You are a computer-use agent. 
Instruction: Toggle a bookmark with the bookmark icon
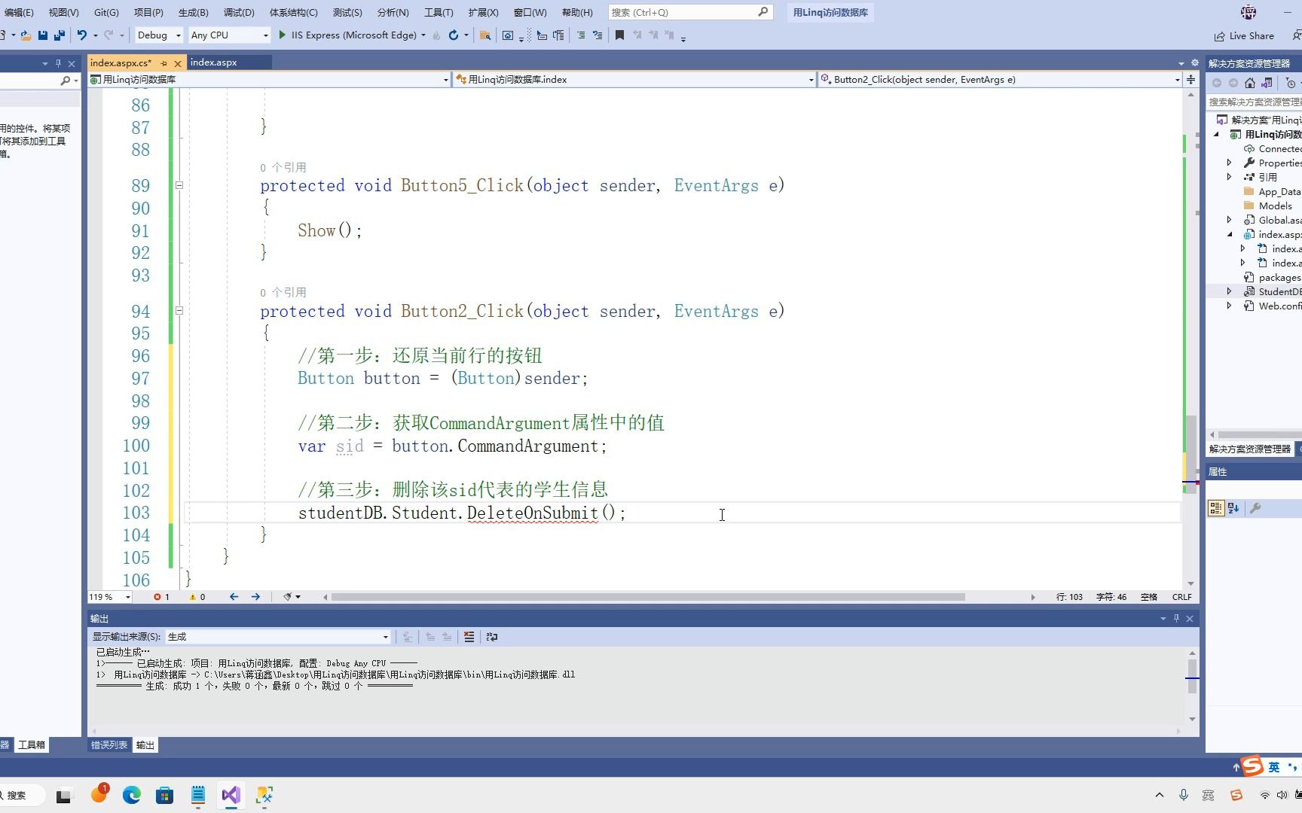(x=619, y=35)
